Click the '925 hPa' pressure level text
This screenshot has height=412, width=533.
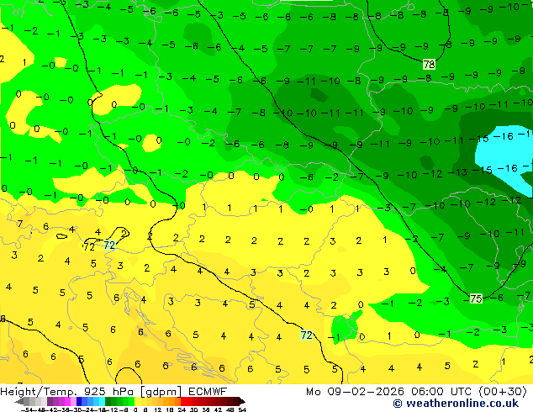(x=107, y=392)
